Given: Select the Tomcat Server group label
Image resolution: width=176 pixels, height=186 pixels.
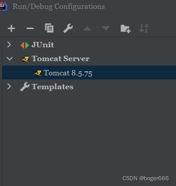Looking at the screenshot, I should coord(61,58).
